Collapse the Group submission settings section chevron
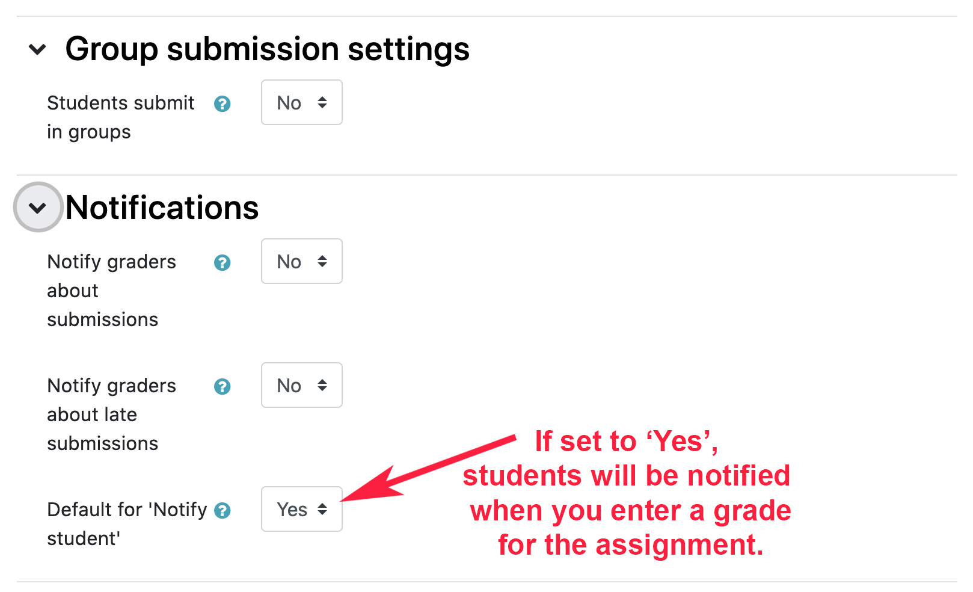This screenshot has width=973, height=592. pyautogui.click(x=38, y=49)
